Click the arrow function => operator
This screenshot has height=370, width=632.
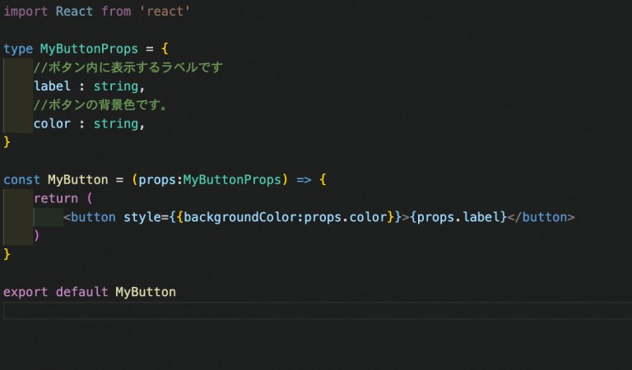click(302, 179)
